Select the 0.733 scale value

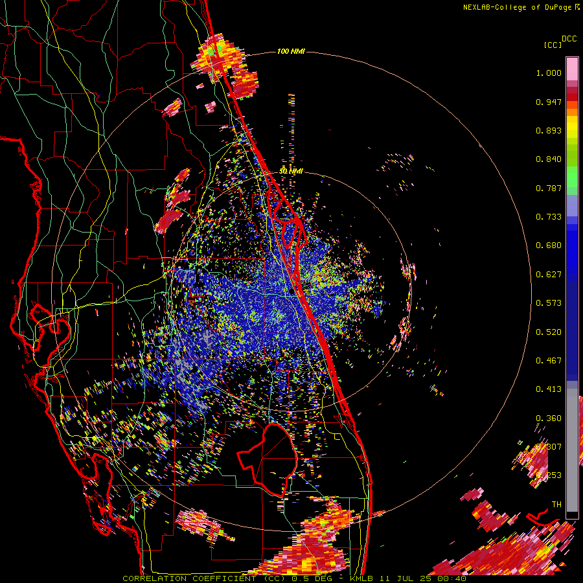tap(549, 217)
